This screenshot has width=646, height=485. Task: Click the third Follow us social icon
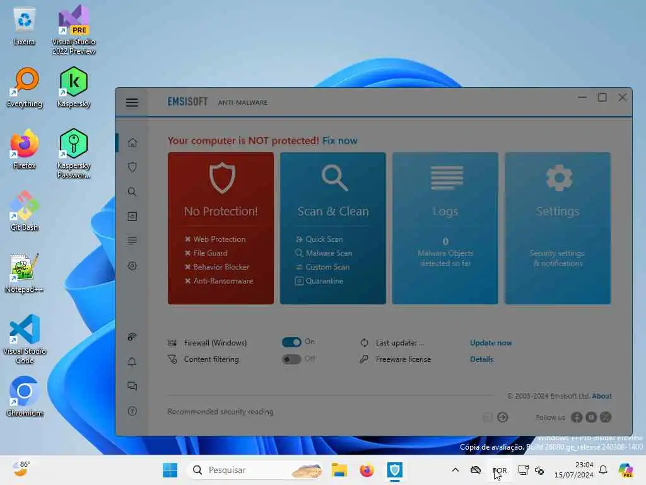pos(606,417)
